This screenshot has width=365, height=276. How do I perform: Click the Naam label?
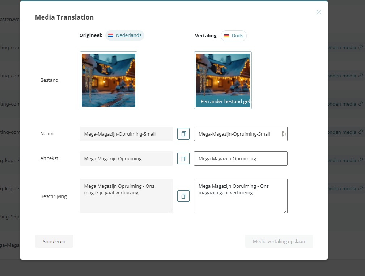(47, 133)
